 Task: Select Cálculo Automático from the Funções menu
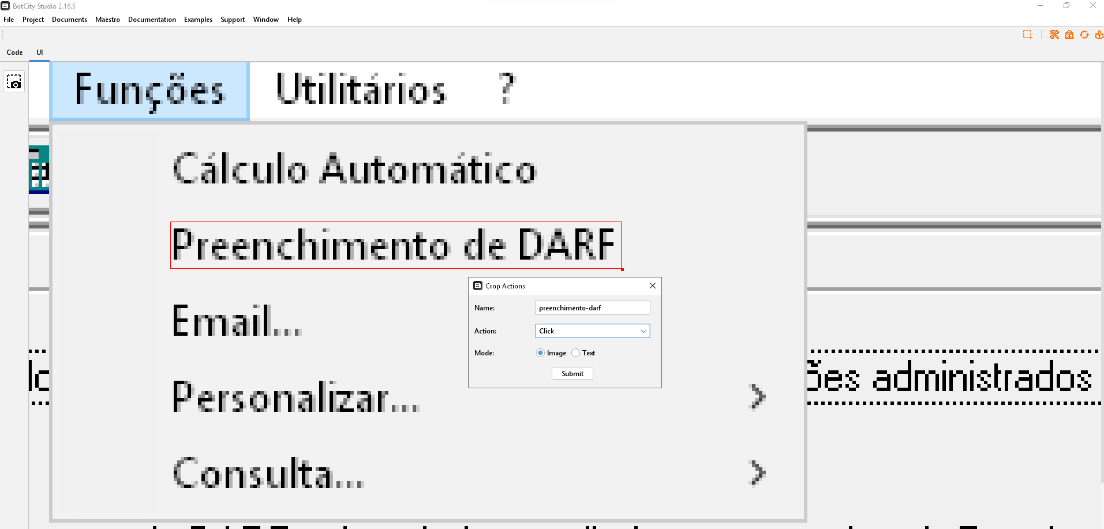354,169
